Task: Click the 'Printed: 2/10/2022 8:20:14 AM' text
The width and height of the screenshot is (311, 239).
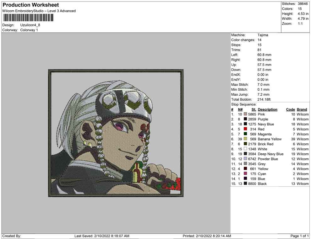Action: (207, 236)
